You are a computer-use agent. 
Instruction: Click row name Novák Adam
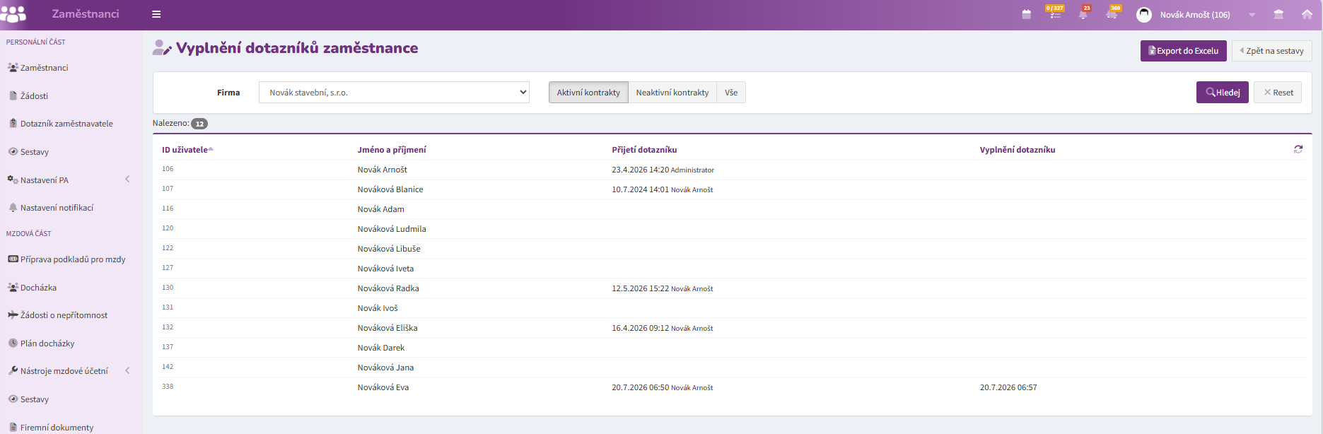381,209
